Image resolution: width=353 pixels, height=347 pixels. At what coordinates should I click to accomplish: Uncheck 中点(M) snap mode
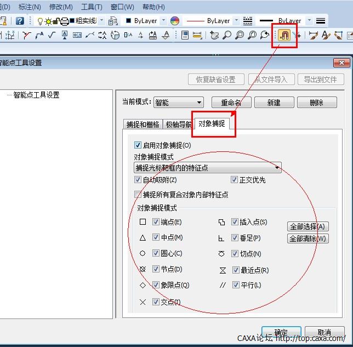pyautogui.click(x=156, y=237)
